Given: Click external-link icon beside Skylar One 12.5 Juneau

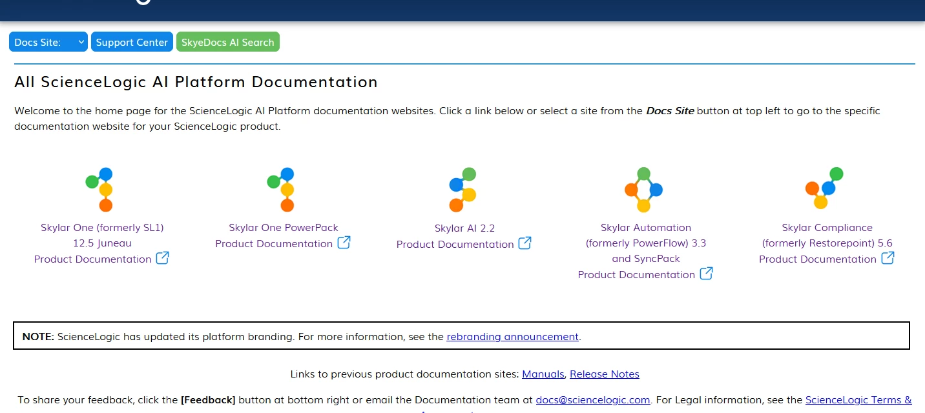Looking at the screenshot, I should [163, 258].
